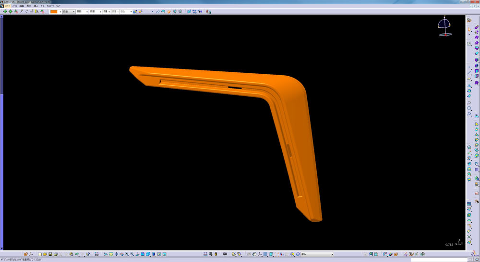
Task: Click the Rotate view icon
Action: click(x=121, y=254)
